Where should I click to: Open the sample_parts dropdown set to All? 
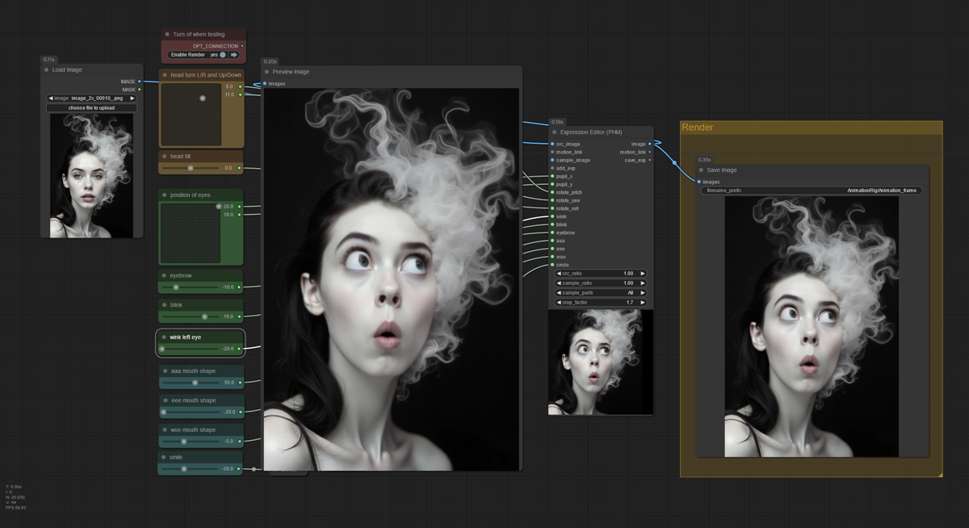(x=601, y=292)
